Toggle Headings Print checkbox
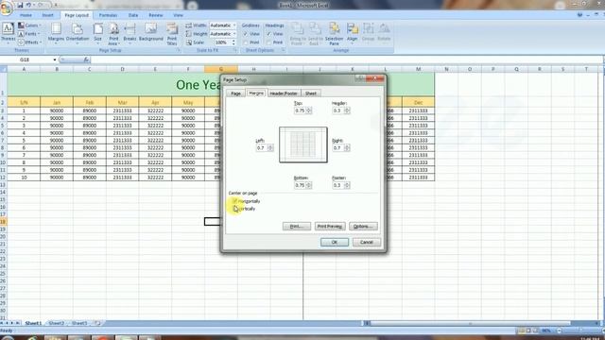Image resolution: width=605 pixels, height=340 pixels. [x=268, y=42]
